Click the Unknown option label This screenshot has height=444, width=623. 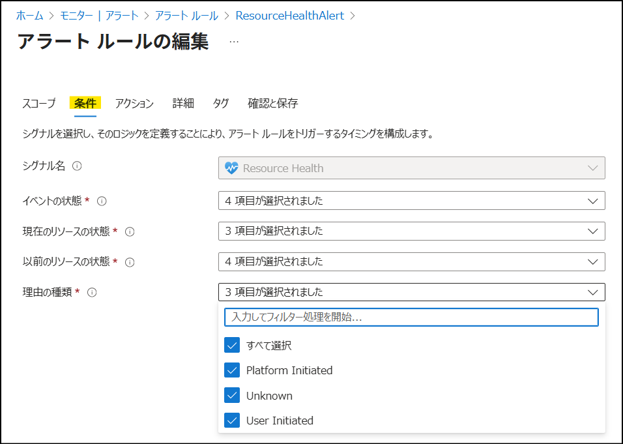click(x=269, y=396)
